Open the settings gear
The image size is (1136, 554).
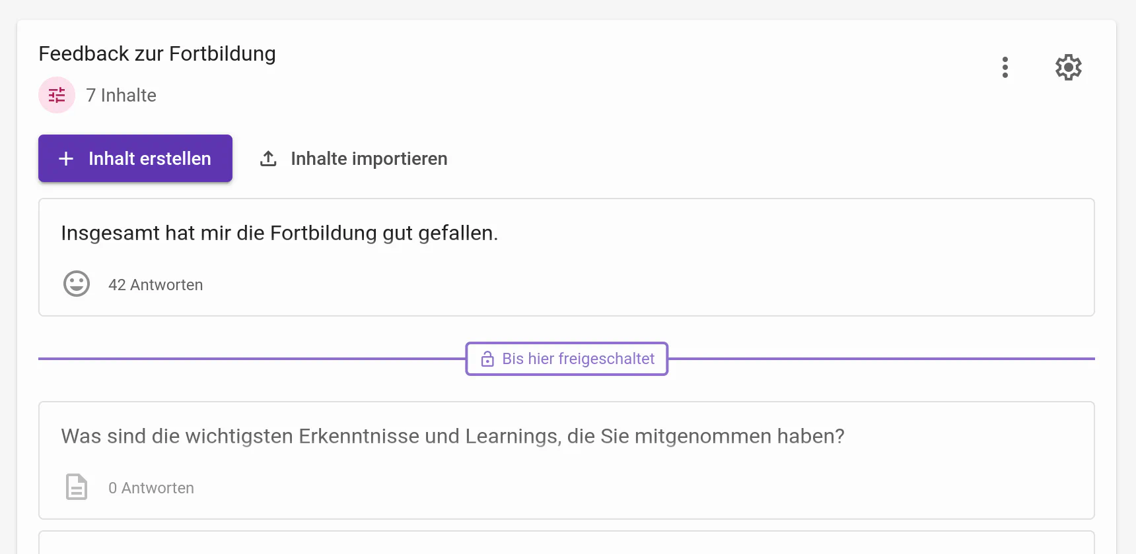(x=1068, y=67)
